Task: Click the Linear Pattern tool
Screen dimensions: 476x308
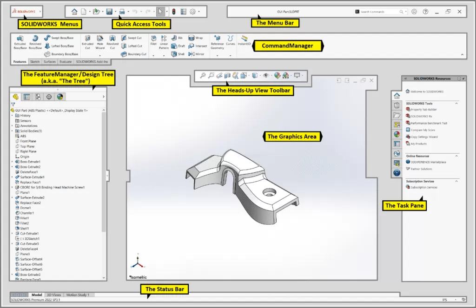Action: 164,42
